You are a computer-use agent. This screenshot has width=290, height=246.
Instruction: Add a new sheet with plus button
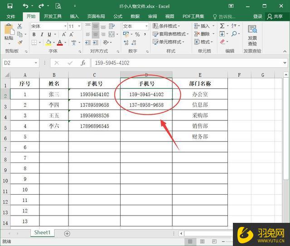point(67,234)
